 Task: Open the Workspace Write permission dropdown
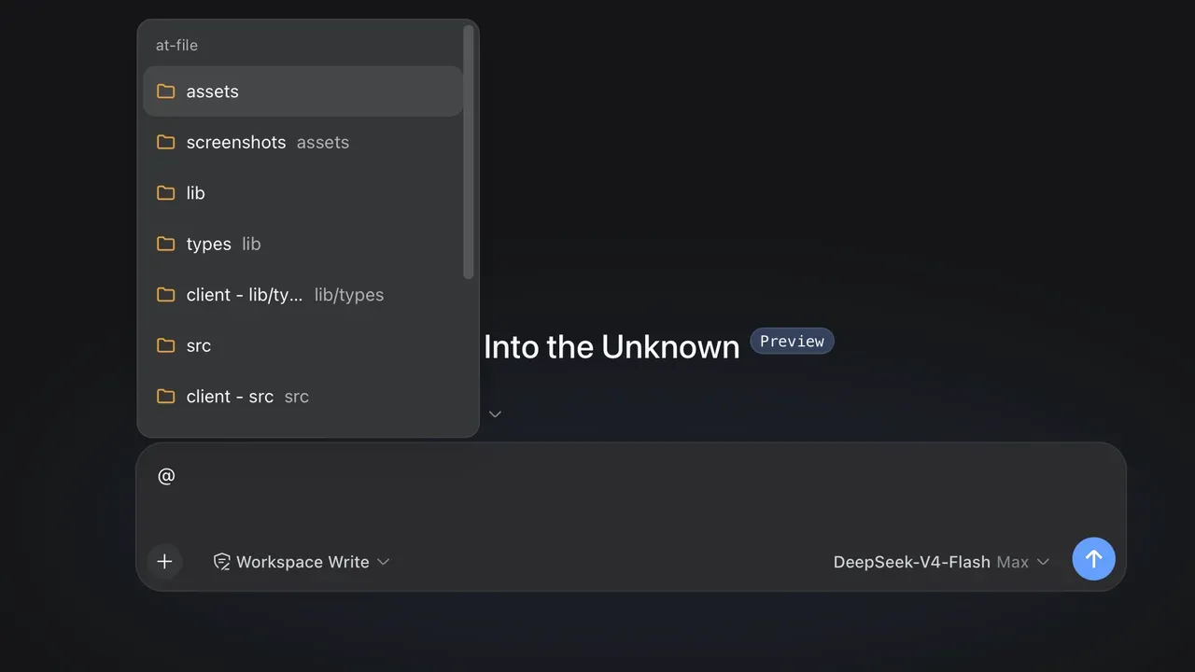302,562
